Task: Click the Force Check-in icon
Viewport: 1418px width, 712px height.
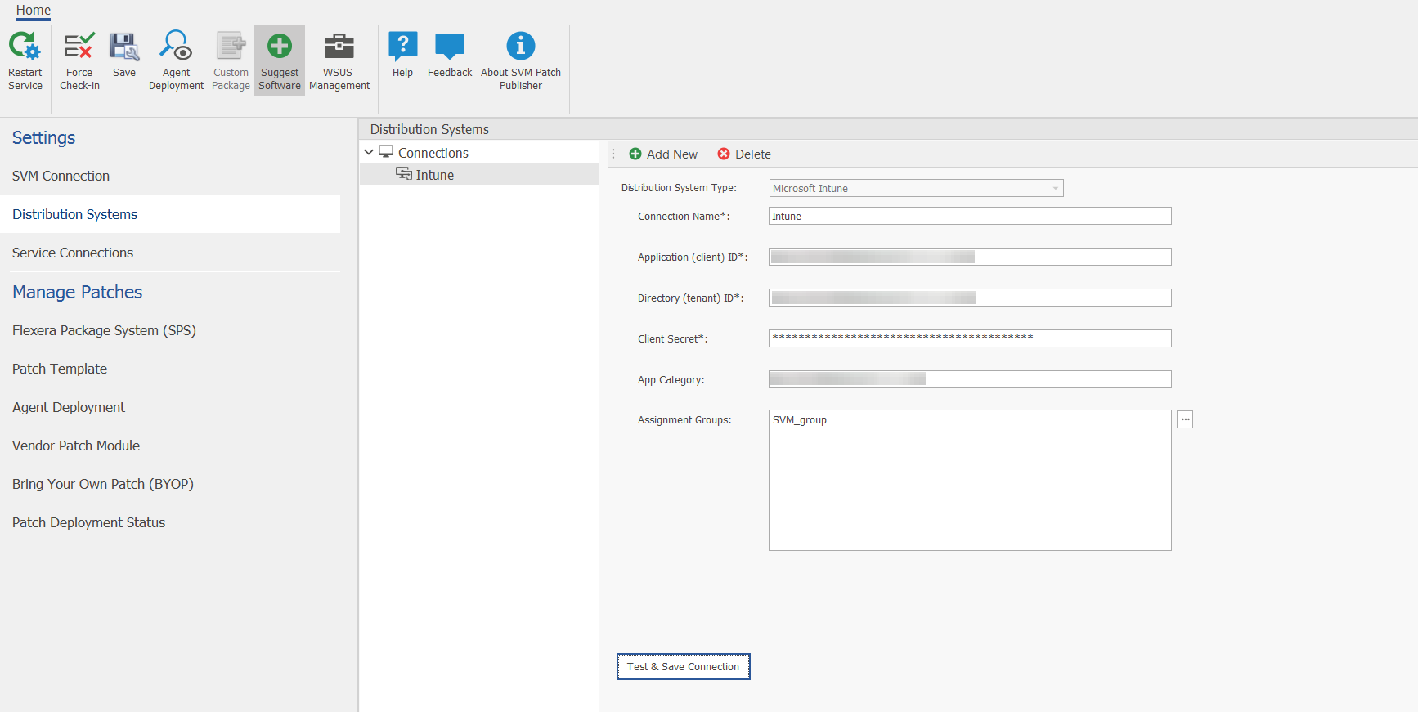Action: (79, 47)
